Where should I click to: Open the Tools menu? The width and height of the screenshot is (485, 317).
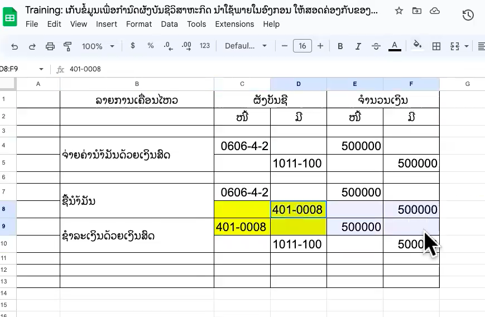pyautogui.click(x=196, y=24)
